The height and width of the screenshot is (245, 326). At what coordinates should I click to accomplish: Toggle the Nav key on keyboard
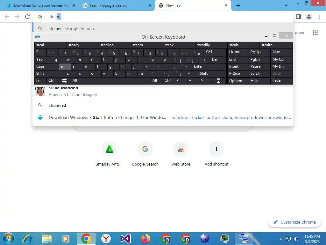(281, 52)
